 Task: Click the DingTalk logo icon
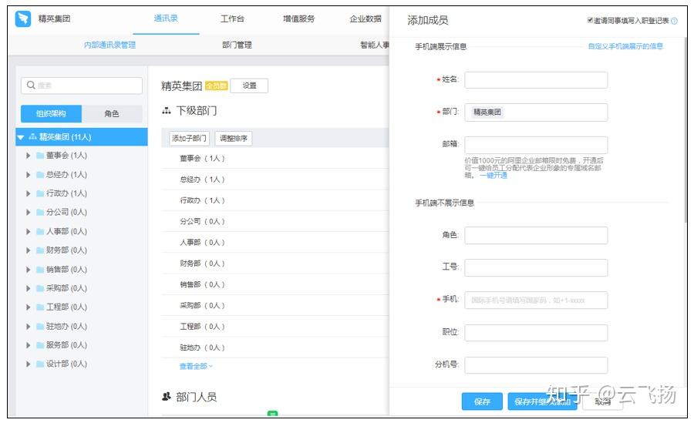[23, 18]
